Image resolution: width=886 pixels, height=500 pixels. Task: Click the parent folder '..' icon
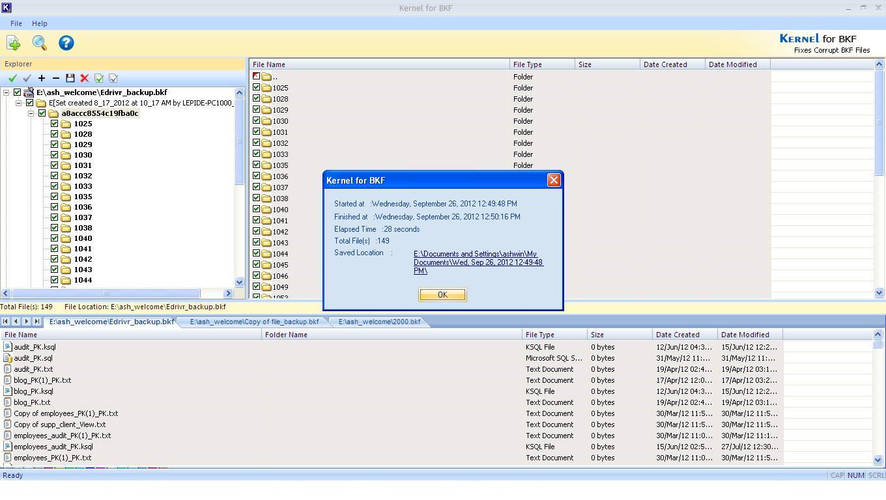click(266, 77)
